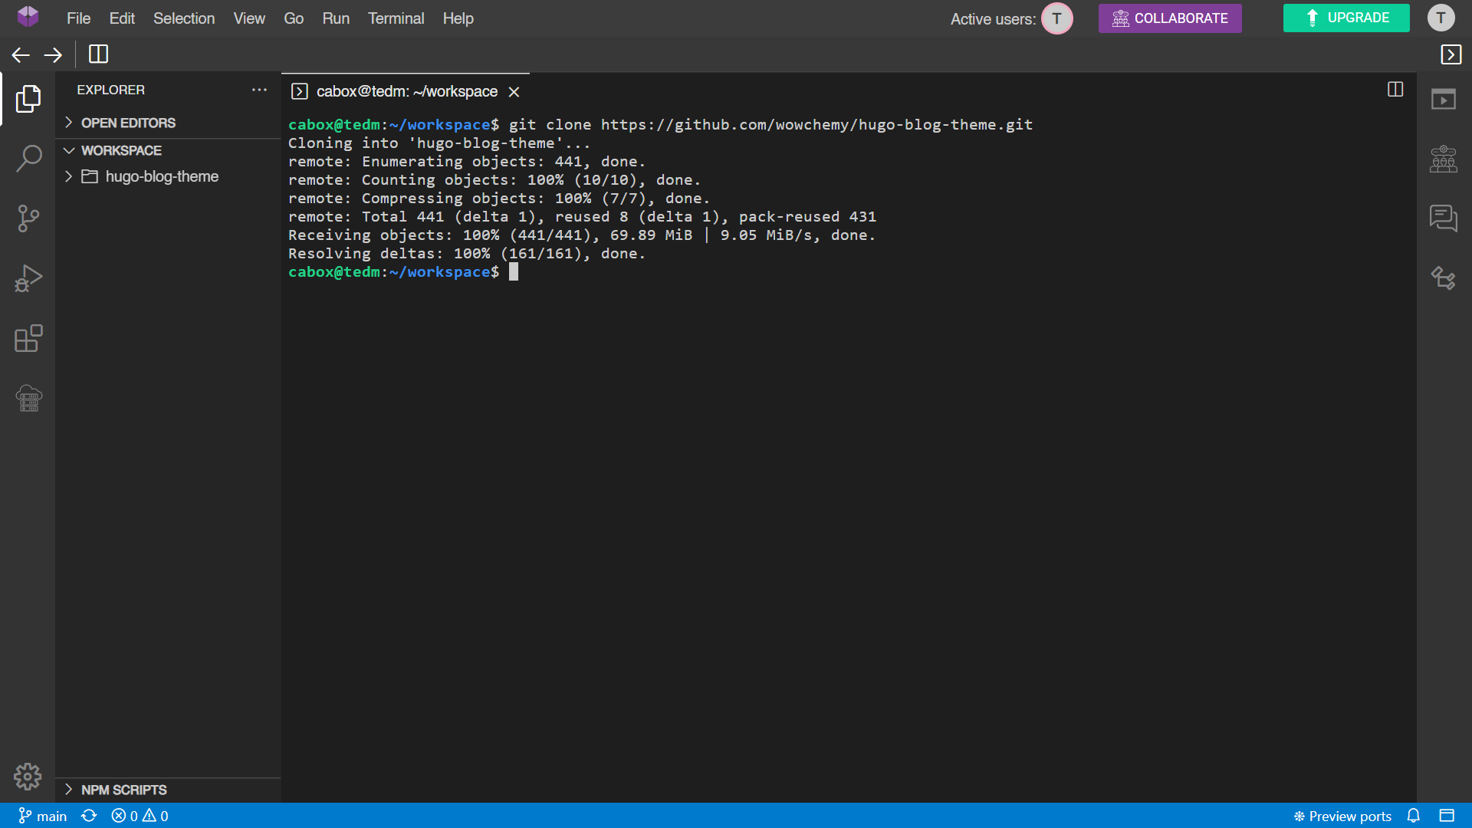Toggle the left sidebar layout icon
1472x828 pixels.
point(98,54)
